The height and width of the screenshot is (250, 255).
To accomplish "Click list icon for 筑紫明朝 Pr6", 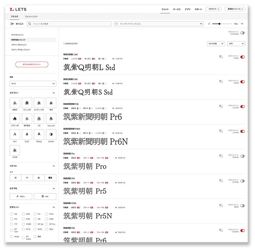I will (x=221, y=230).
